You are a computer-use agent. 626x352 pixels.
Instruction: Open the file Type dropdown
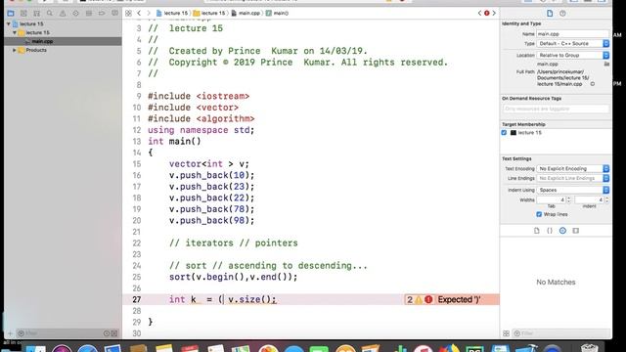coord(573,43)
